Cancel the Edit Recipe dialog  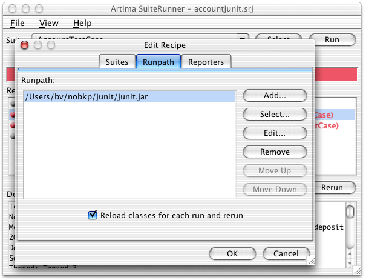pos(286,253)
